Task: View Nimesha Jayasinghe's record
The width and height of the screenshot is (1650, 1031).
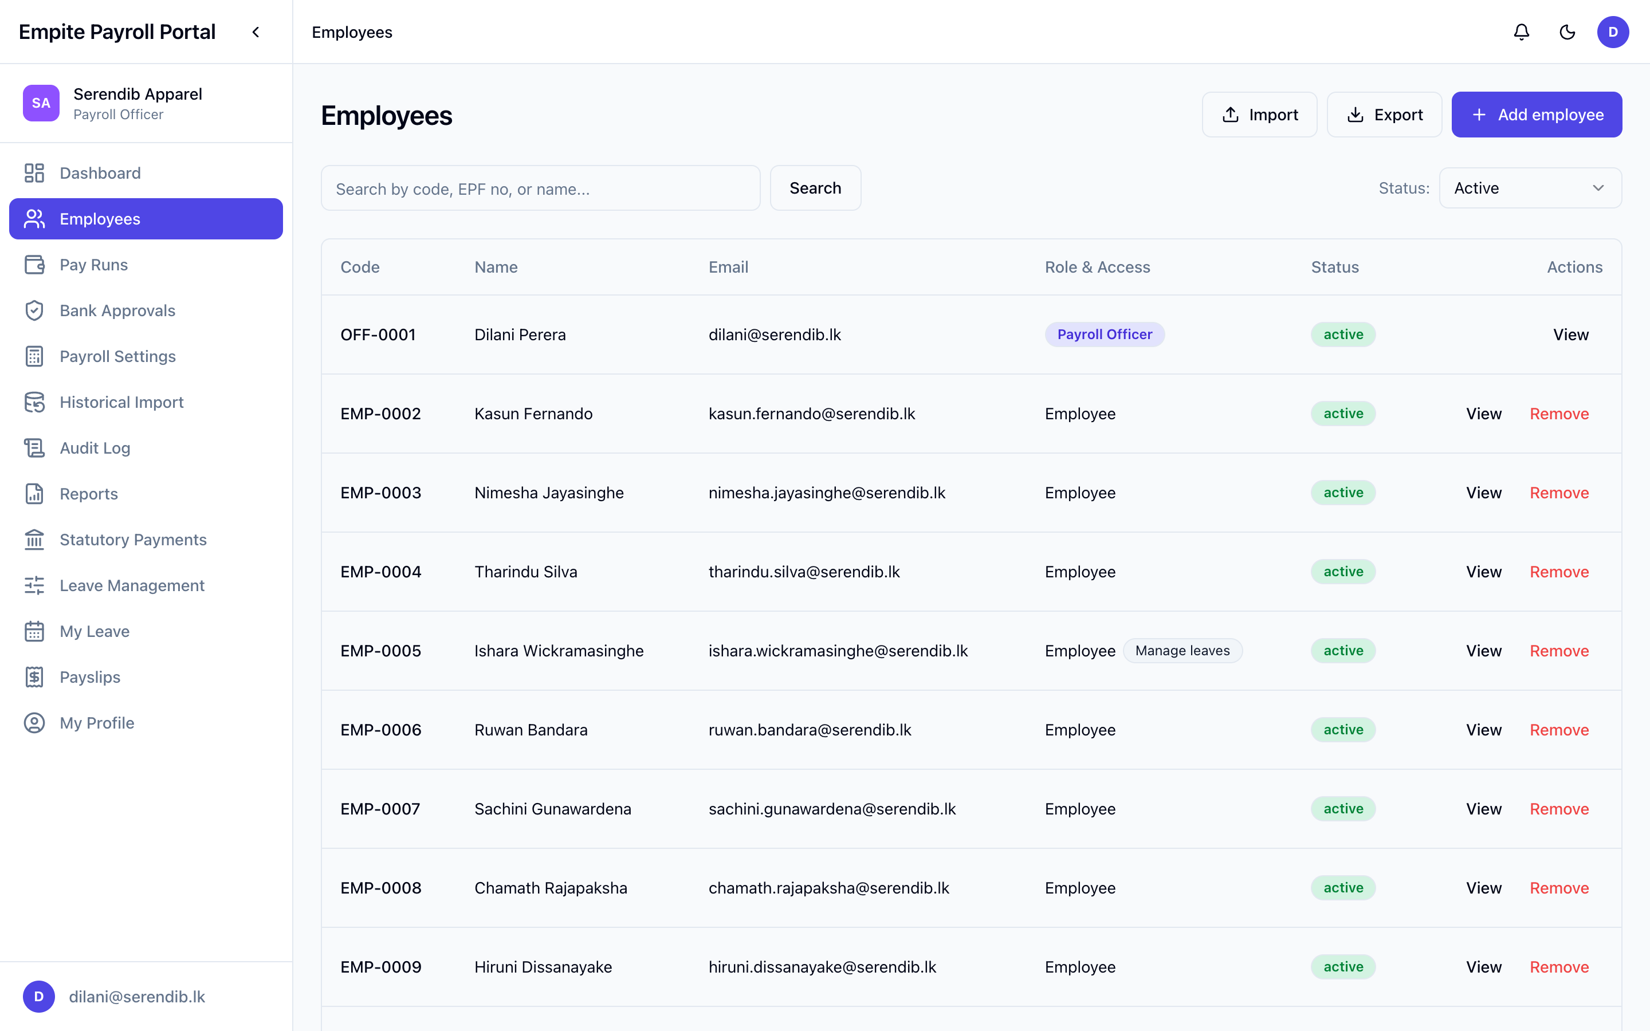Action: [x=1484, y=493]
